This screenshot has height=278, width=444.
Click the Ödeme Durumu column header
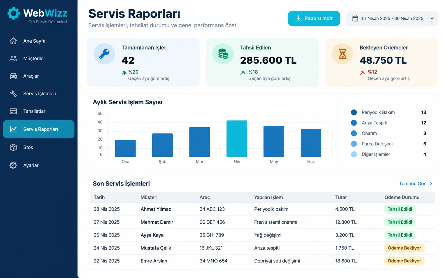tap(402, 197)
